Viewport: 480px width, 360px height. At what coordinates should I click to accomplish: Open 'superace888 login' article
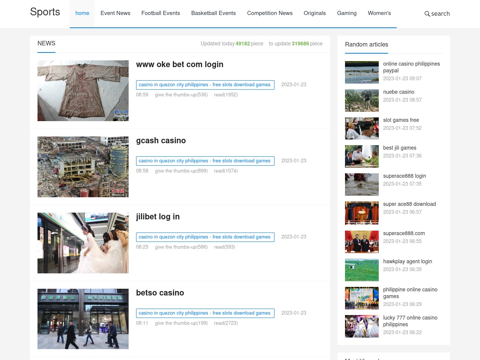click(405, 176)
